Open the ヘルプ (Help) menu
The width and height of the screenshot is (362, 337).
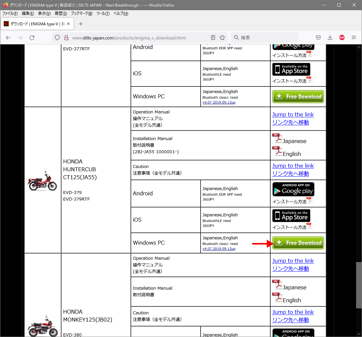point(121,13)
